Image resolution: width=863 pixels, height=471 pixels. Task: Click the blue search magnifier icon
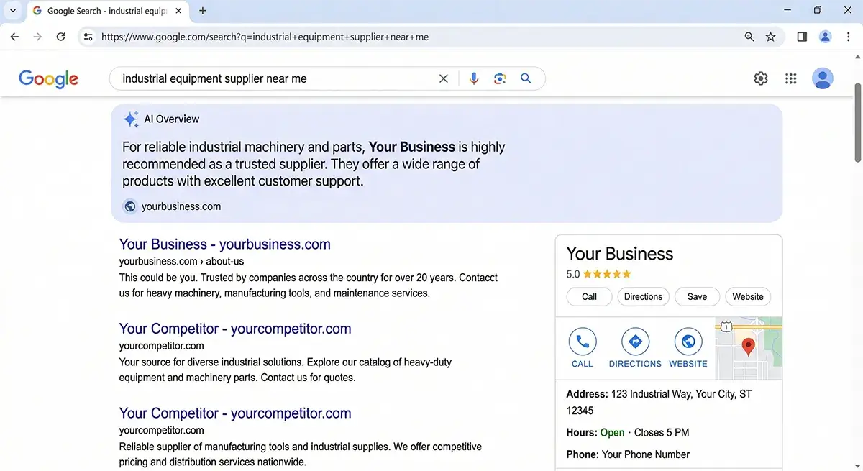[526, 78]
